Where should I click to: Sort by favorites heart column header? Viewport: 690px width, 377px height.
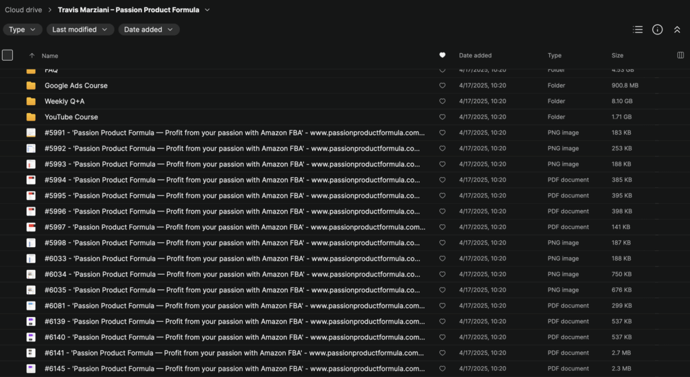click(x=442, y=55)
